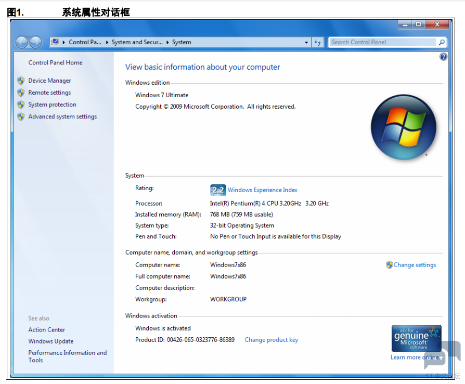
Task: Click the 2.2 rating badge
Action: pyautogui.click(x=218, y=190)
